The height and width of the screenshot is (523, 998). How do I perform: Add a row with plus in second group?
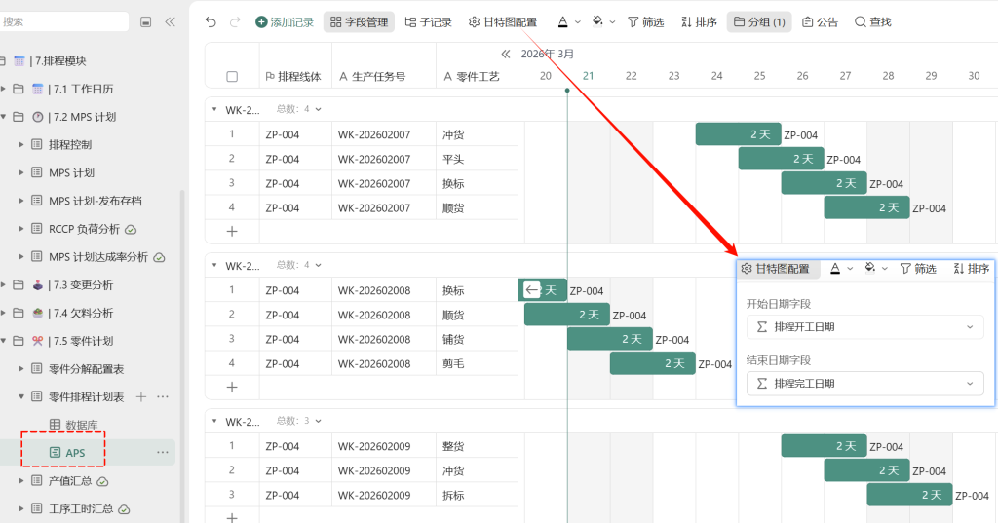[x=232, y=388]
